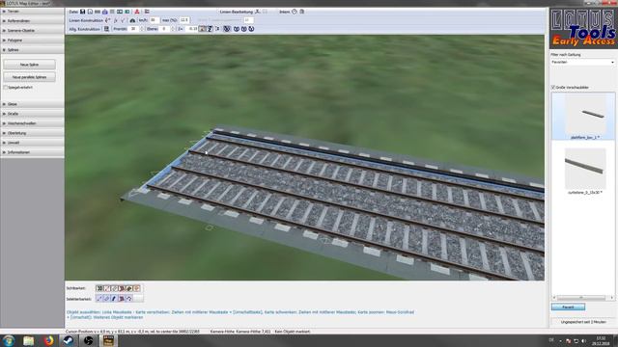Enable the Spiegelverkehrt checkbox
The width and height of the screenshot is (618, 347).
[6, 88]
